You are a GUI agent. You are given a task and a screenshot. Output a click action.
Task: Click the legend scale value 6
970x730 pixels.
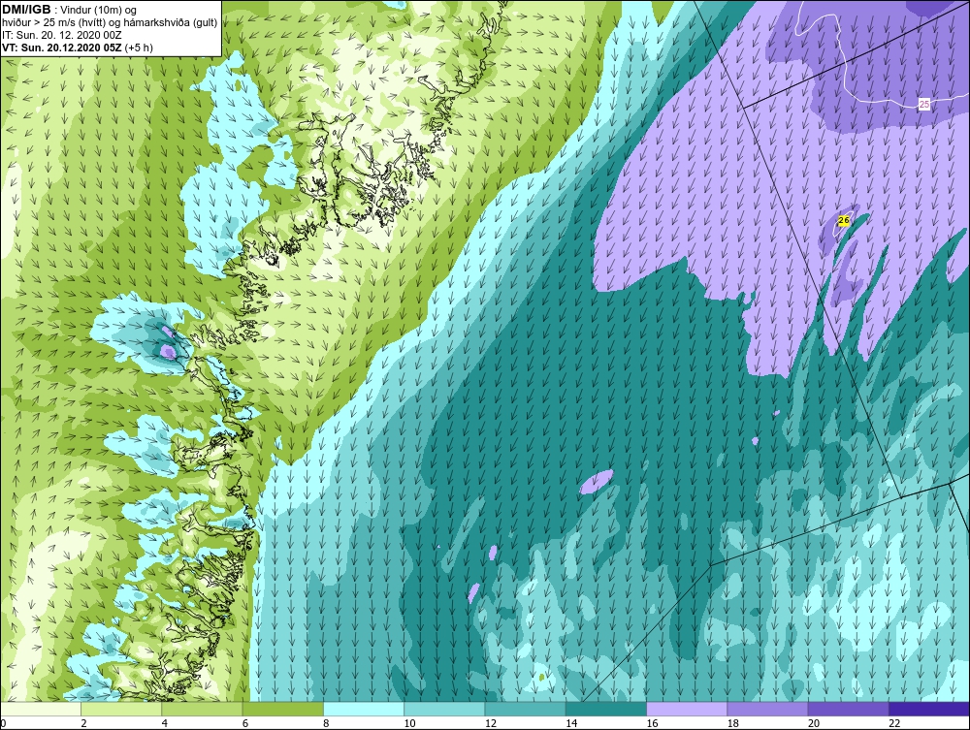245,723
